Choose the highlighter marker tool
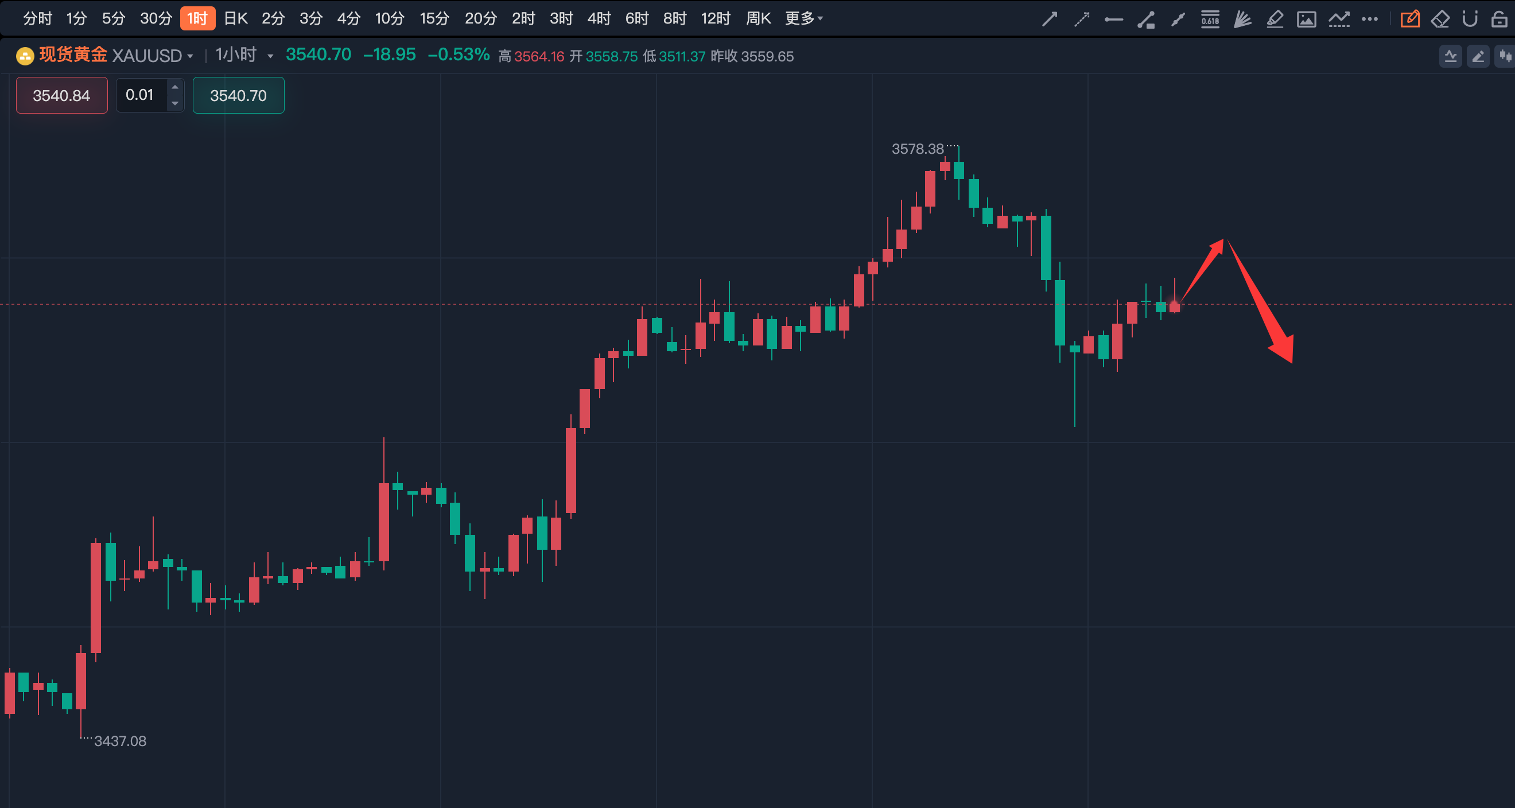Viewport: 1515px width, 808px height. (1274, 19)
